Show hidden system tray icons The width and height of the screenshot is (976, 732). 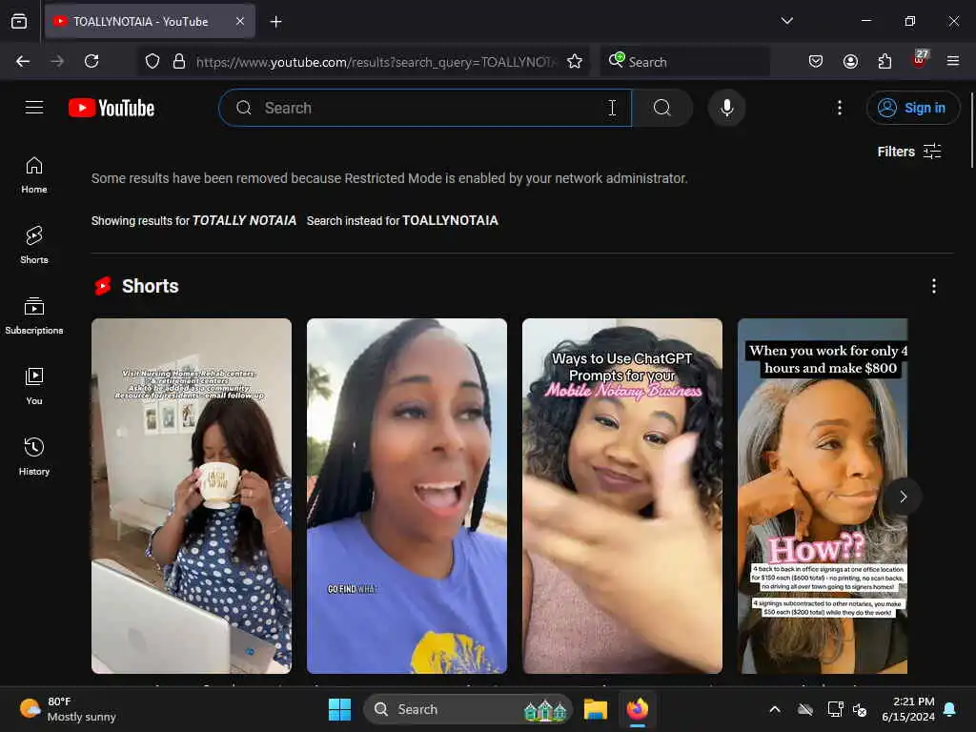[775, 709]
